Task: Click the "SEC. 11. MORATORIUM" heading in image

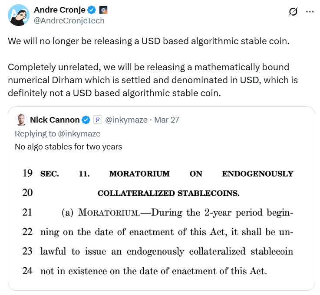Action: pos(167,174)
